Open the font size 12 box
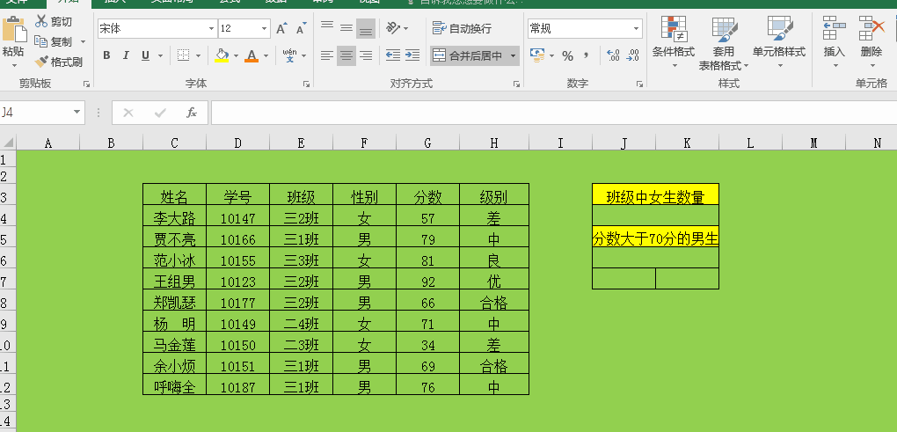Image resolution: width=897 pixels, height=432 pixels. pos(244,29)
